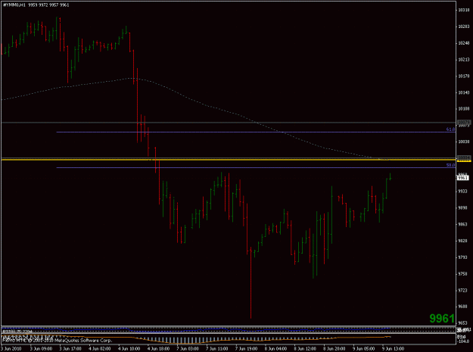Click the 9933 price axis label
The height and width of the screenshot is (352, 473).
463,192
